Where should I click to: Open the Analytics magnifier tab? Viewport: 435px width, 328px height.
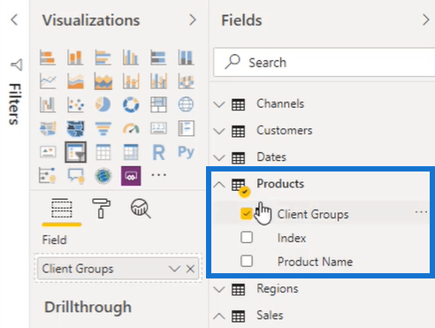click(141, 209)
